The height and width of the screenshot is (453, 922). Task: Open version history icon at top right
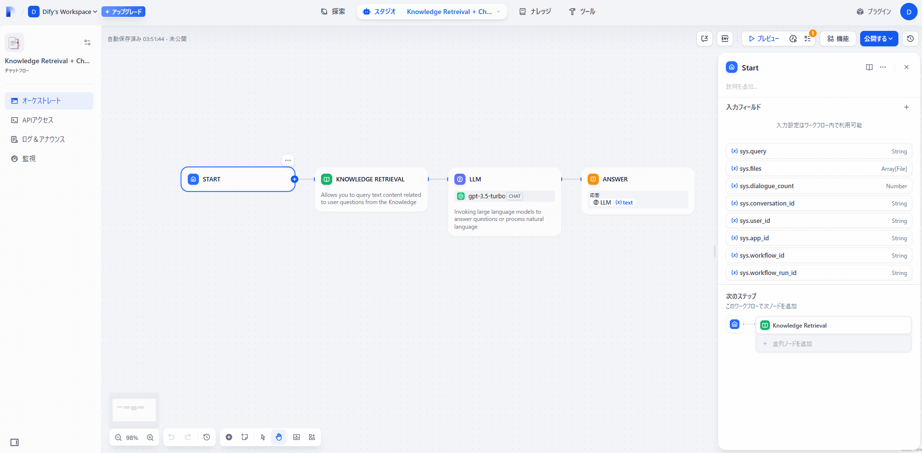tap(910, 39)
